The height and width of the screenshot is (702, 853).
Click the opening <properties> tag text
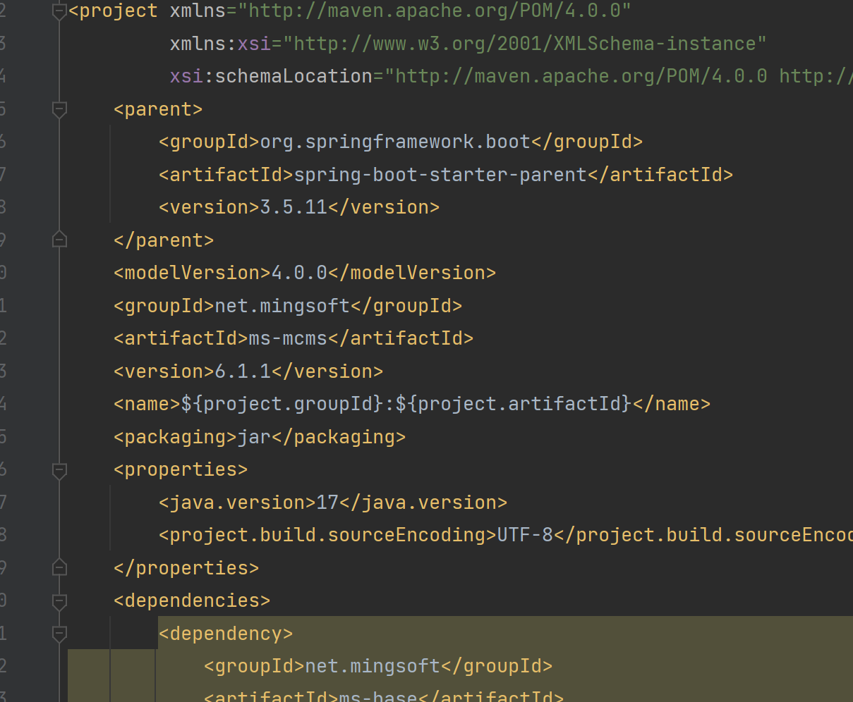(x=181, y=469)
